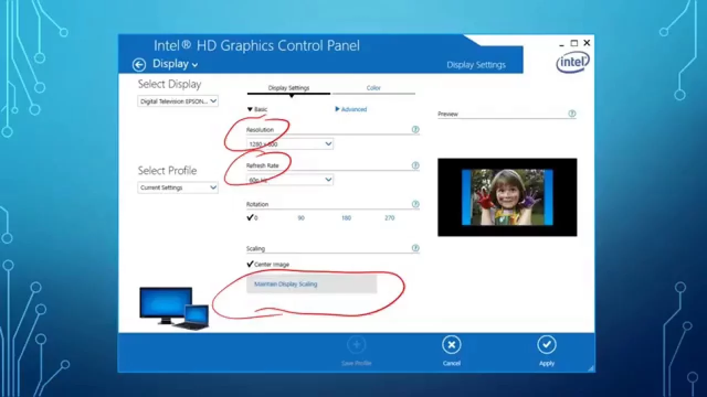Open the Preview help icon
Viewport: 707px width, 397px height.
572,114
